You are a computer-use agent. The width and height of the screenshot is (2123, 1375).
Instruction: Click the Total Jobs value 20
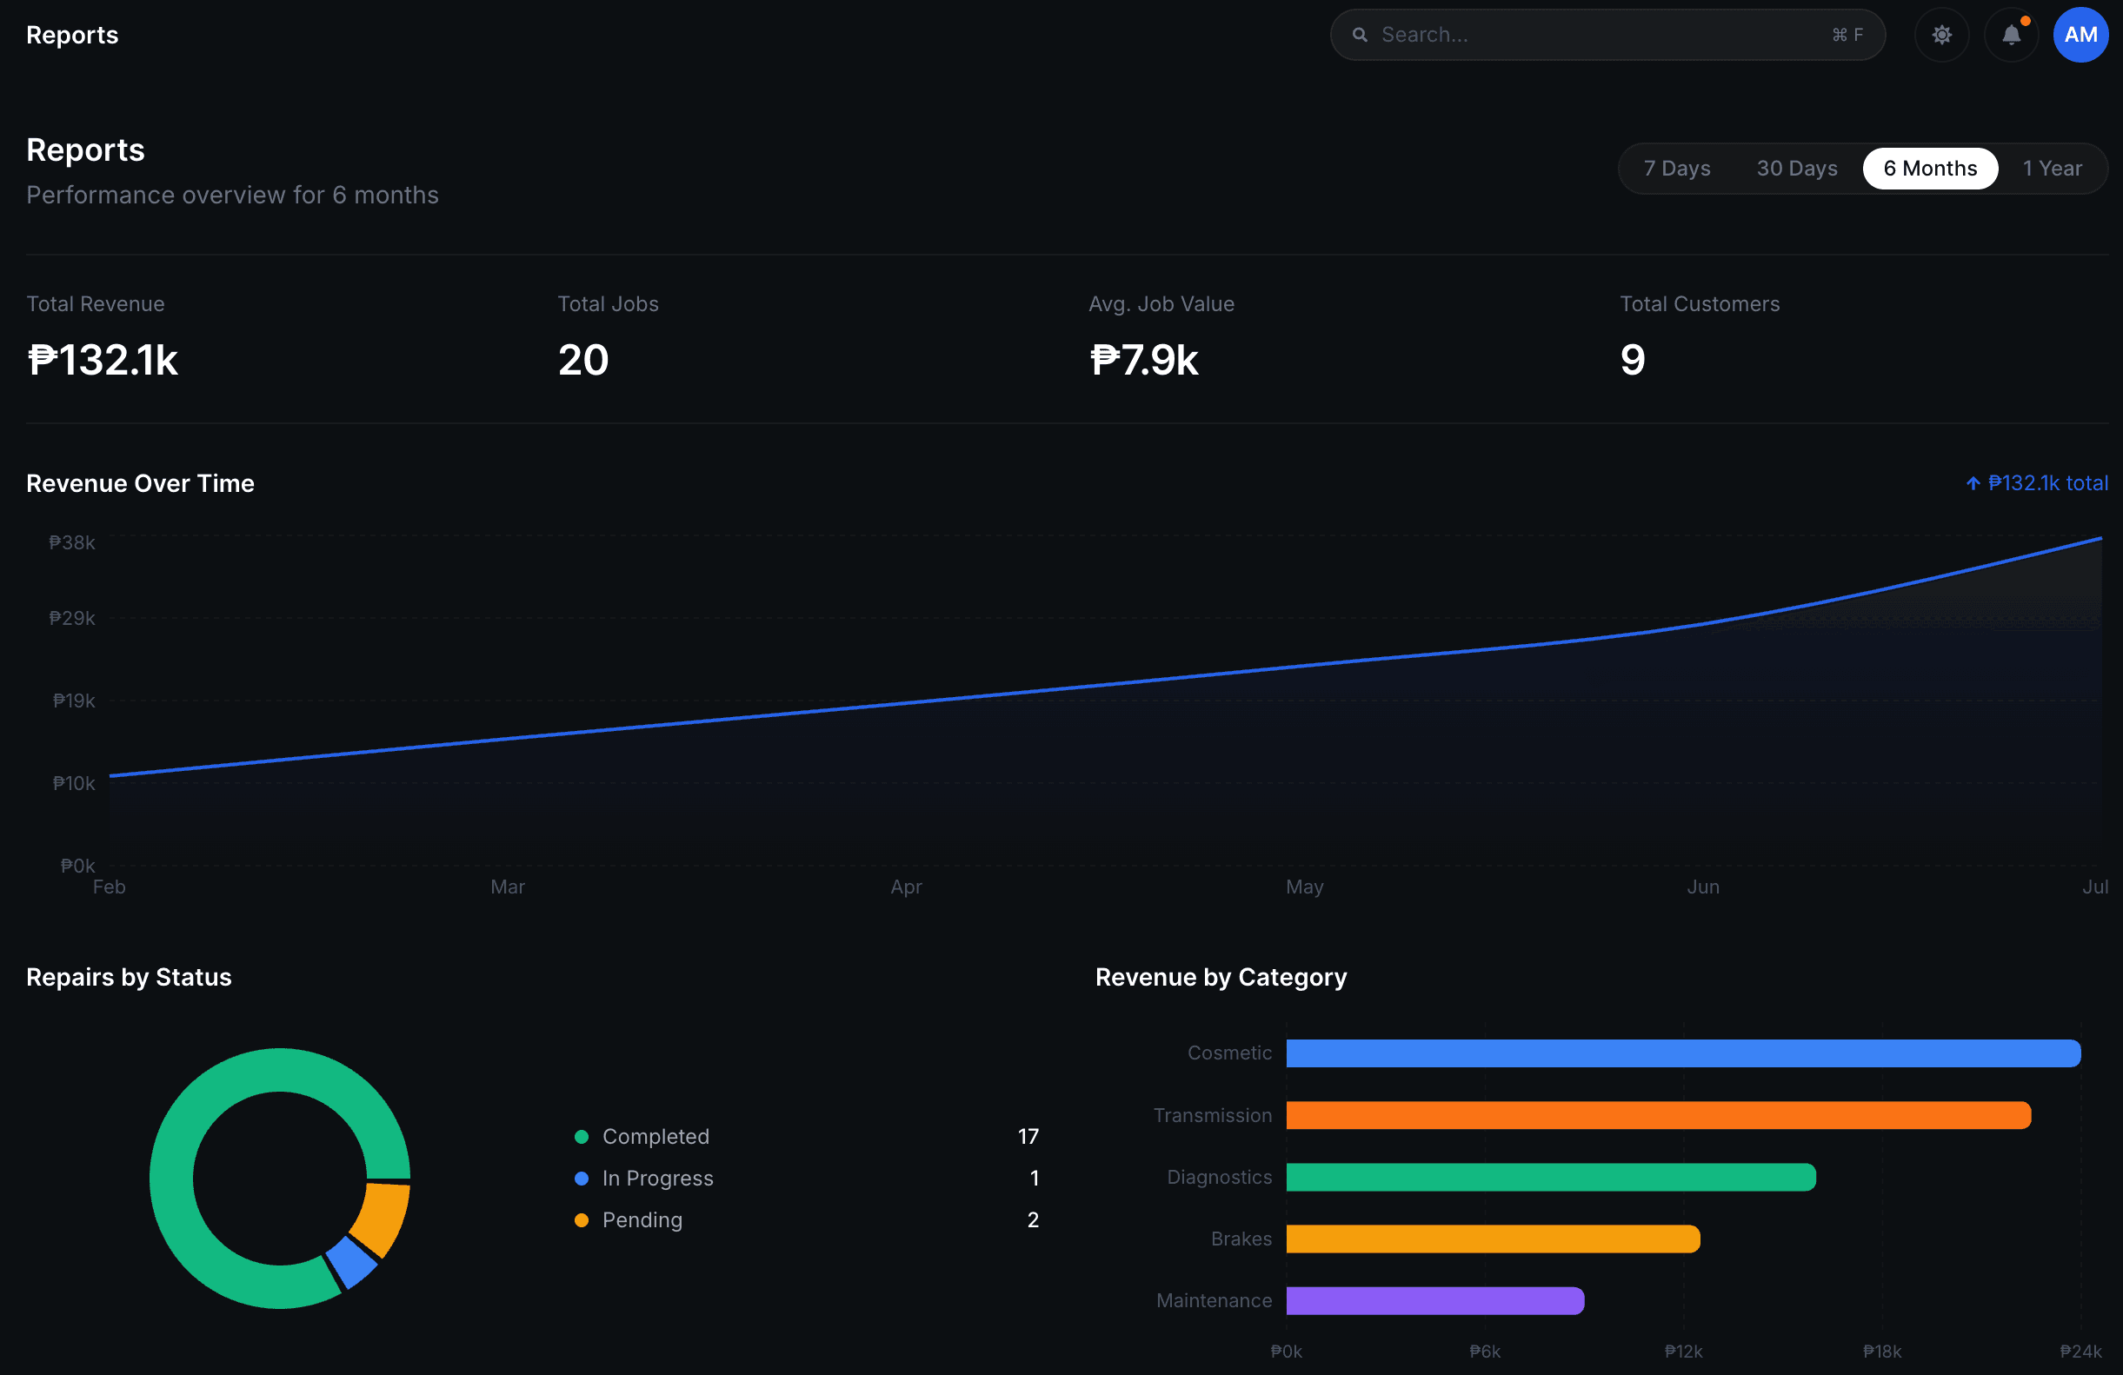[582, 360]
